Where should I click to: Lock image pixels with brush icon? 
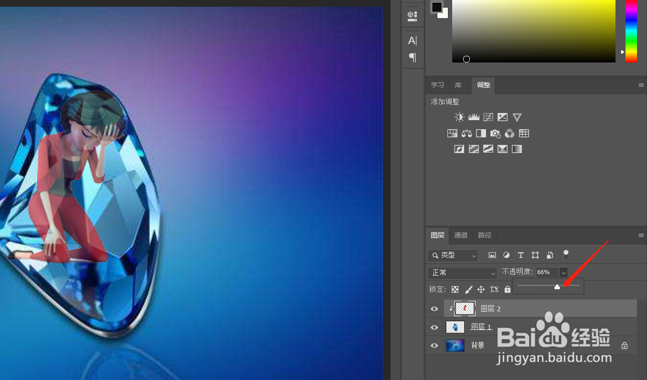point(468,289)
